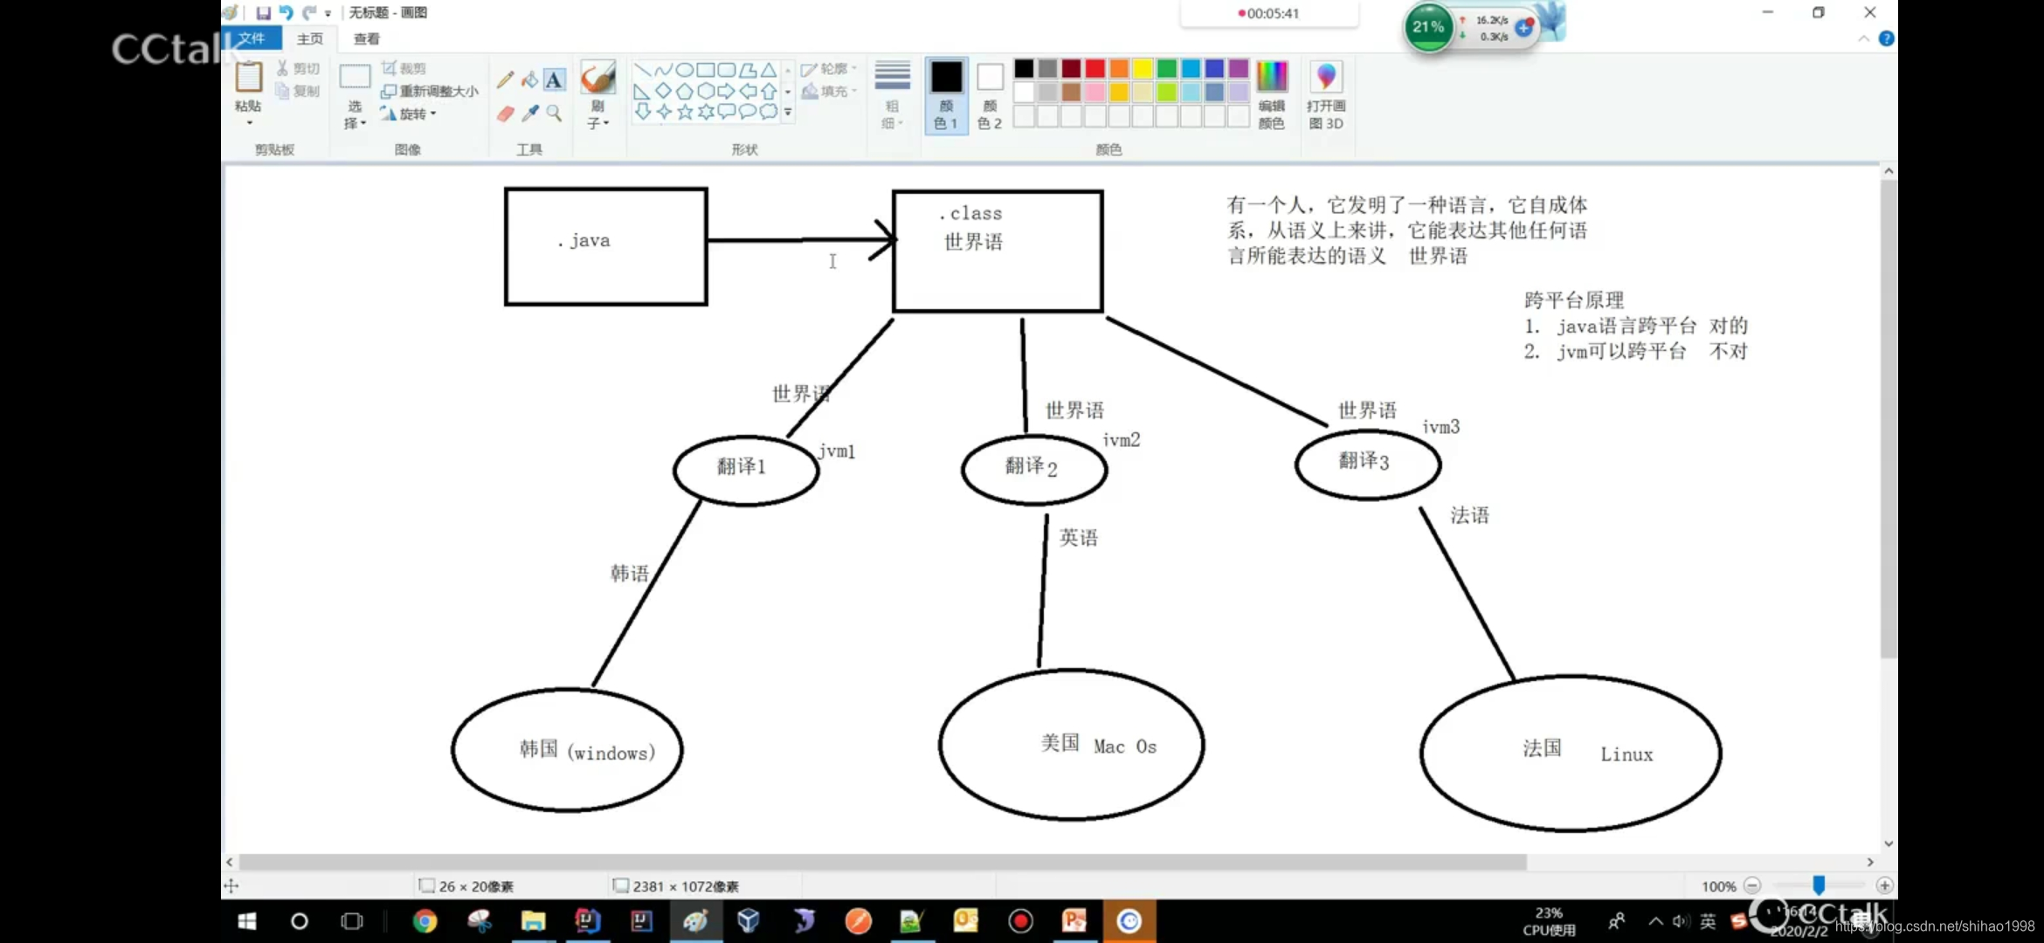The height and width of the screenshot is (943, 2044).
Task: Pick the red color swatch
Action: click(1095, 68)
